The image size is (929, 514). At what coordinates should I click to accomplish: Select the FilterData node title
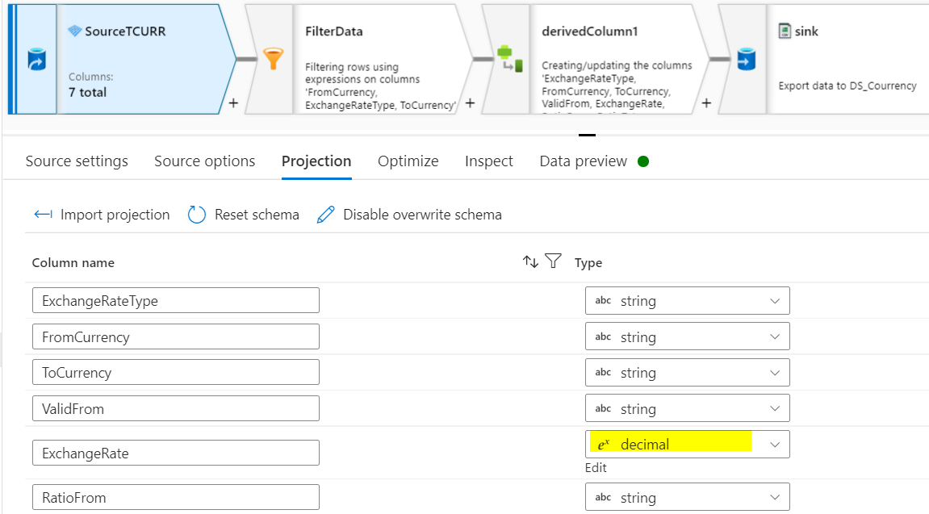pos(333,31)
